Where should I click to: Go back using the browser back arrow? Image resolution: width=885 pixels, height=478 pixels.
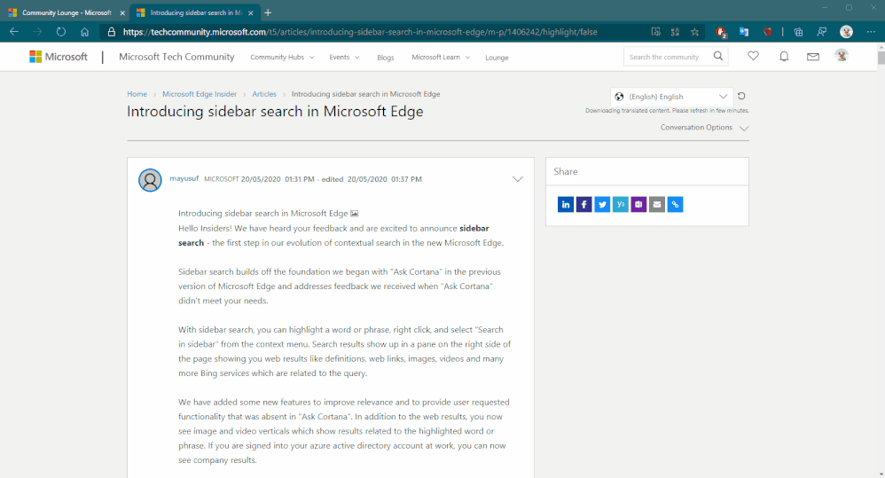coord(14,32)
